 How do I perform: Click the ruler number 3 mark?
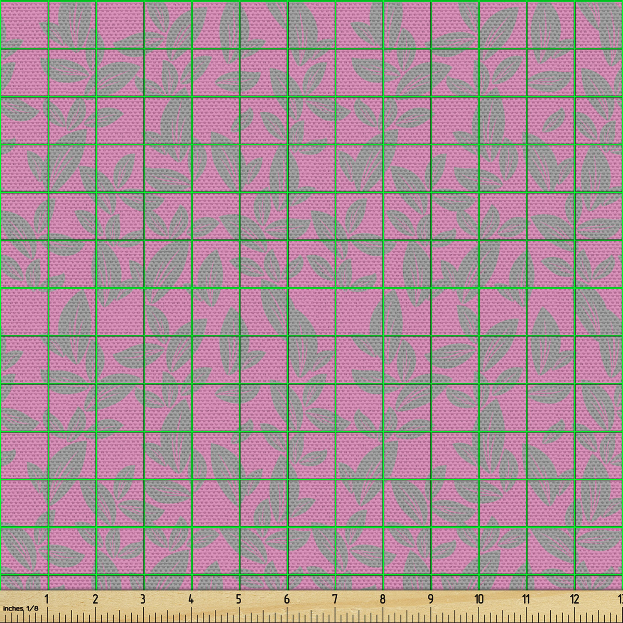[143, 599]
